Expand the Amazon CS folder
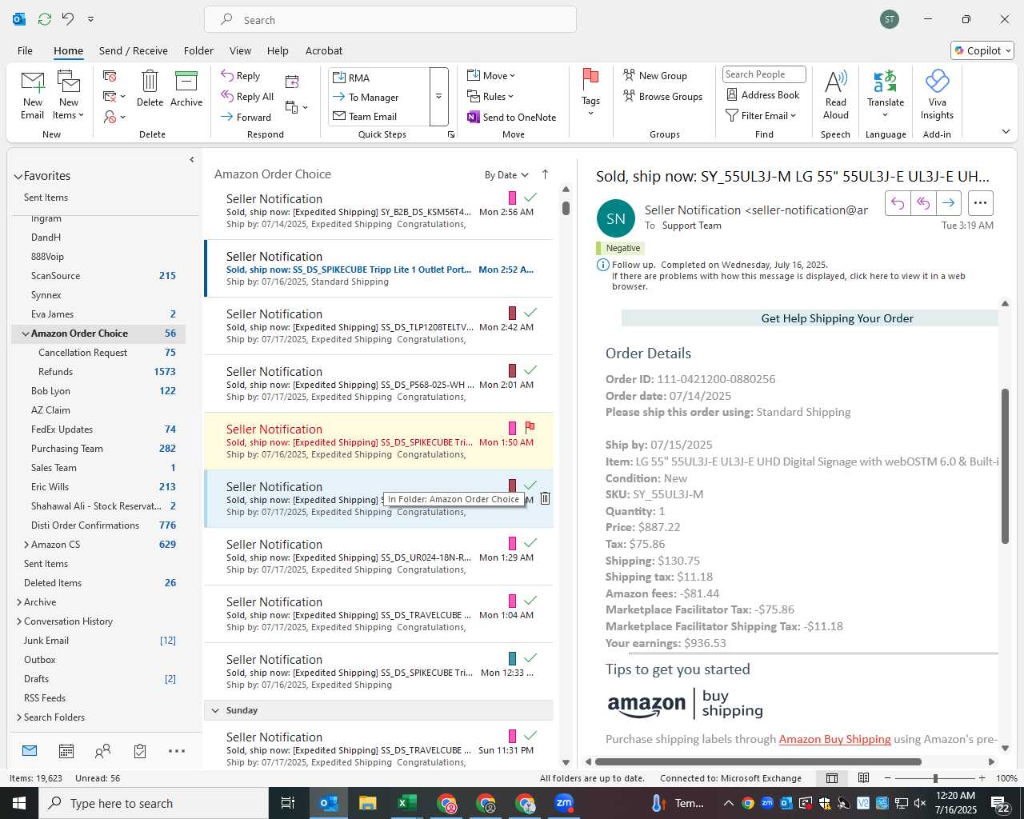This screenshot has height=819, width=1024. click(x=26, y=545)
